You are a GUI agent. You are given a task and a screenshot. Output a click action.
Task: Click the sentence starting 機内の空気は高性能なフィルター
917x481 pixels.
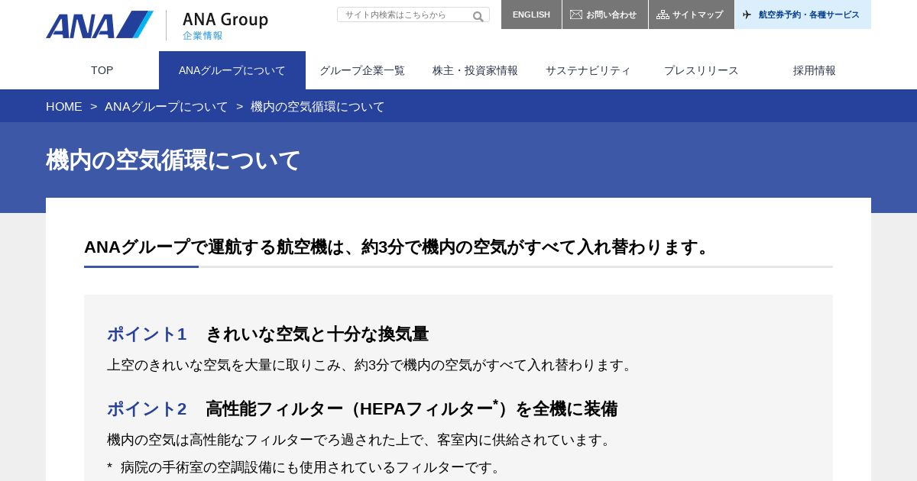361,440
